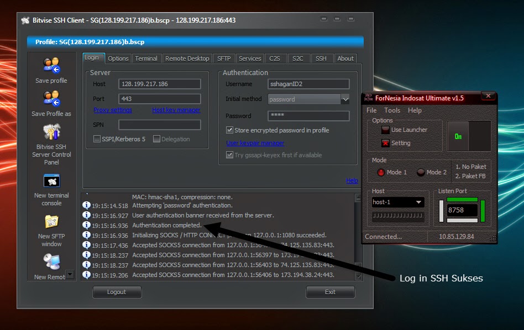Click the white level bar beside Listen Port
The image size is (524, 330).
click(x=441, y=211)
